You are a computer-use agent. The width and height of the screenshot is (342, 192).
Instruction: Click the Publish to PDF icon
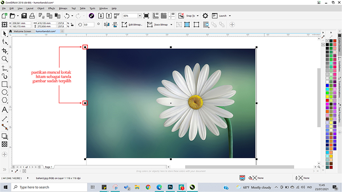[x=117, y=16]
